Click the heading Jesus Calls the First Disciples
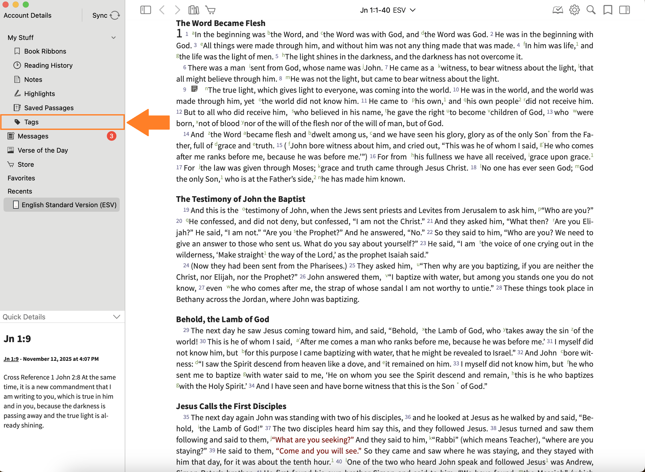The height and width of the screenshot is (472, 645). pos(231,406)
